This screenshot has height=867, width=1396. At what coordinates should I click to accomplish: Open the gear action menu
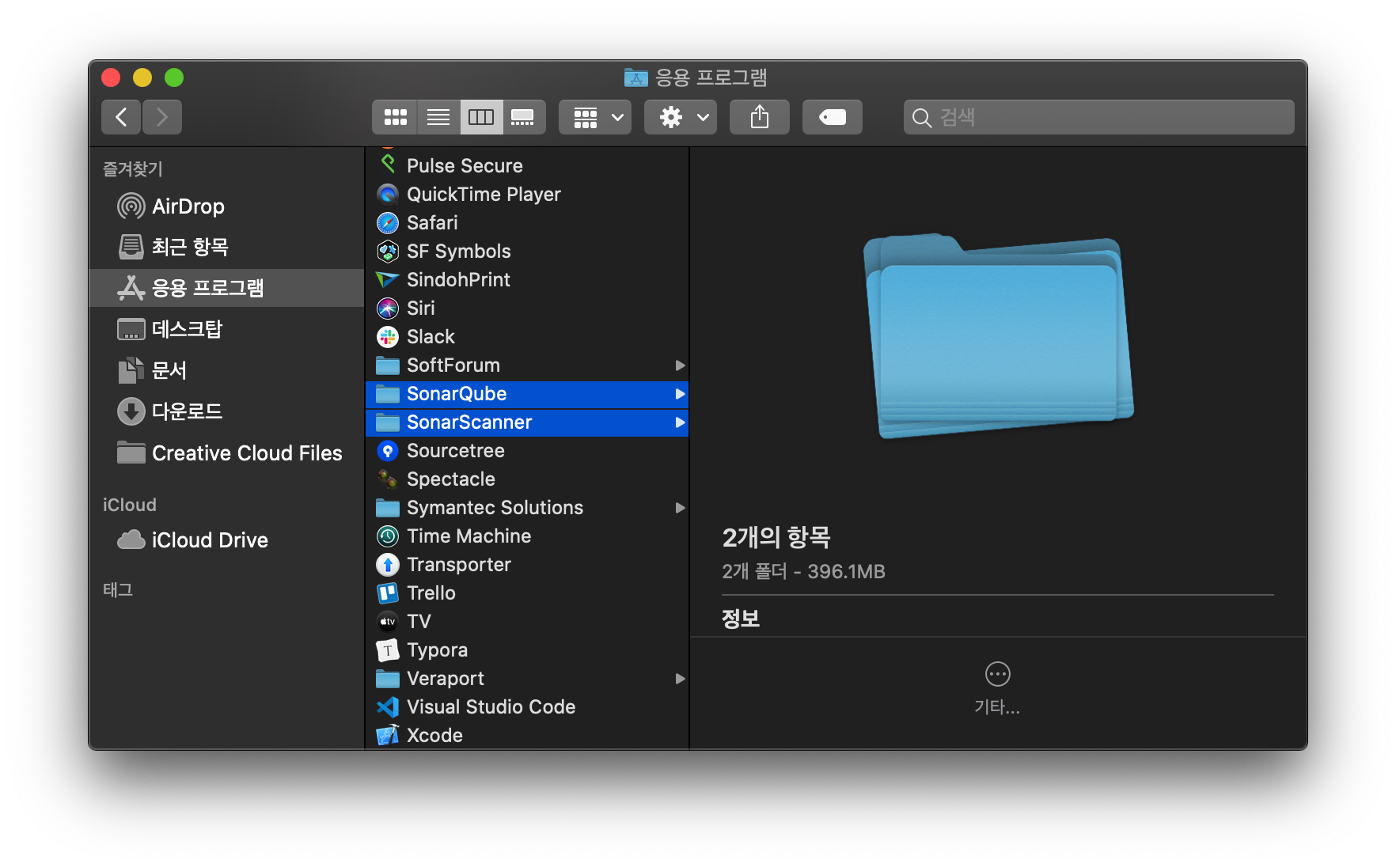tap(681, 117)
